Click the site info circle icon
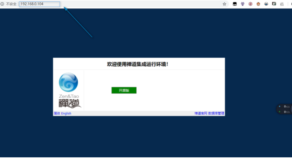292x158 pixels. click(2, 4)
